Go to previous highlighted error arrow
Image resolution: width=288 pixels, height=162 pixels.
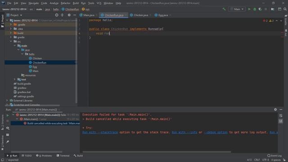coord(277,21)
